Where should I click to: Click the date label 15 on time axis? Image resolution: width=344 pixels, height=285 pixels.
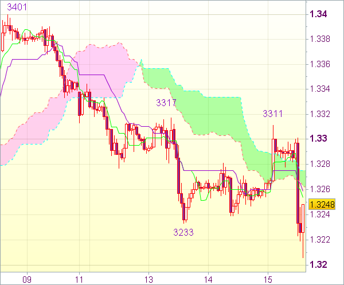[x=268, y=280]
